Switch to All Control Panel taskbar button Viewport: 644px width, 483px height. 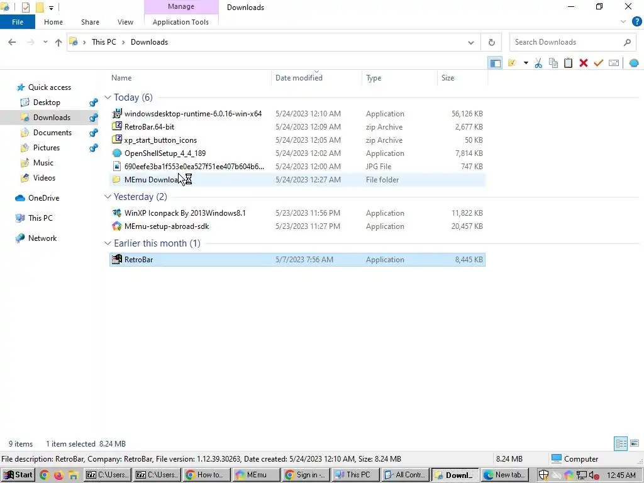pyautogui.click(x=405, y=475)
